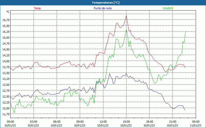
Task: Click the 12,00 y-axis value
Action: 6,108
